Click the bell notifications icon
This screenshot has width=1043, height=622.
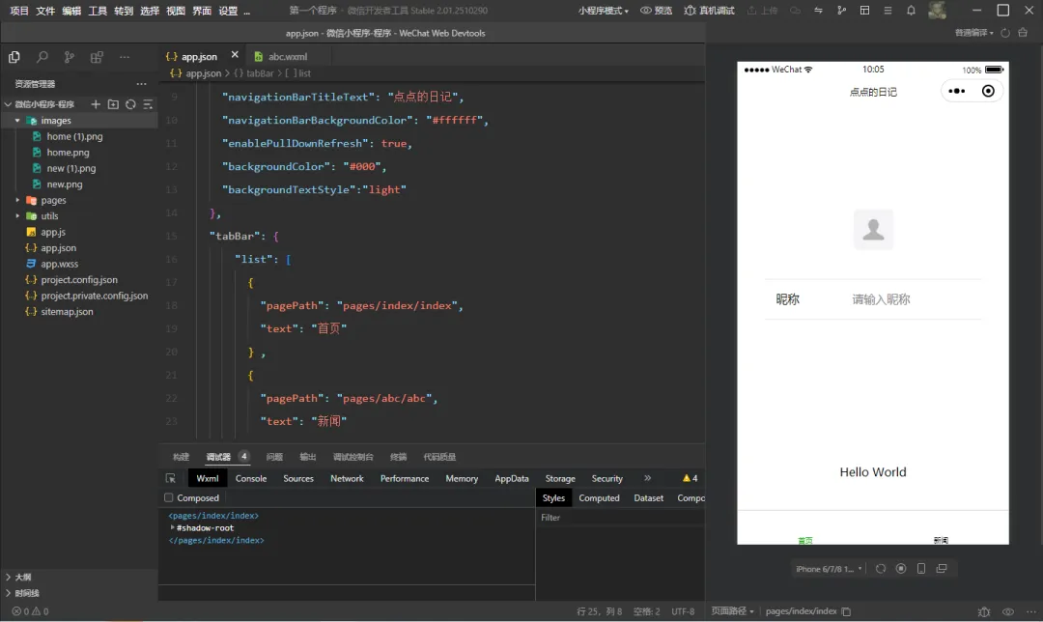911,11
